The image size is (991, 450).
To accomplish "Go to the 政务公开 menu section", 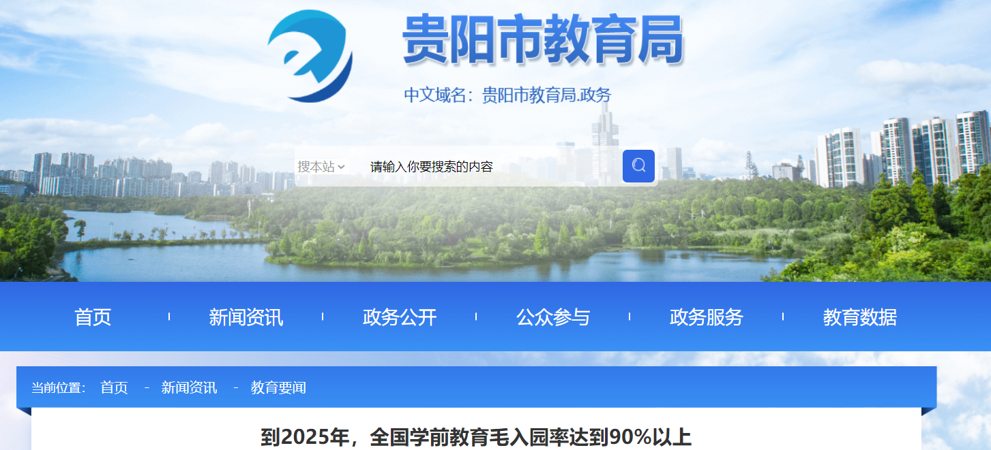I will [x=400, y=317].
